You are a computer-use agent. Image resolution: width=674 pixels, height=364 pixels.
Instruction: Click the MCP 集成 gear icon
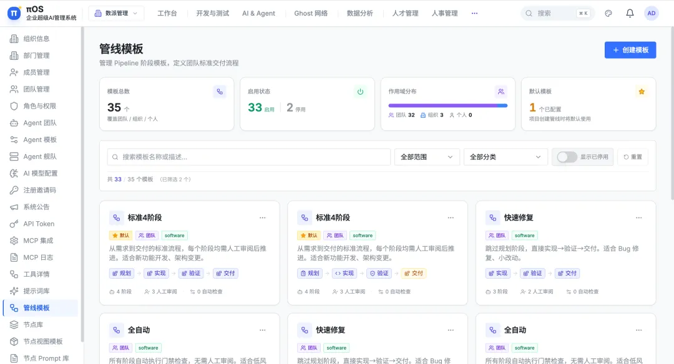pos(14,241)
